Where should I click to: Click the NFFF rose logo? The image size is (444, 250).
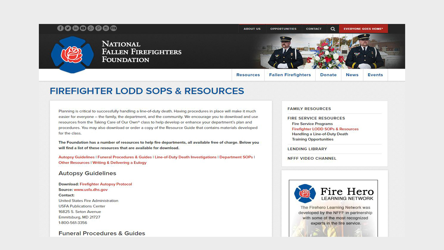72,55
